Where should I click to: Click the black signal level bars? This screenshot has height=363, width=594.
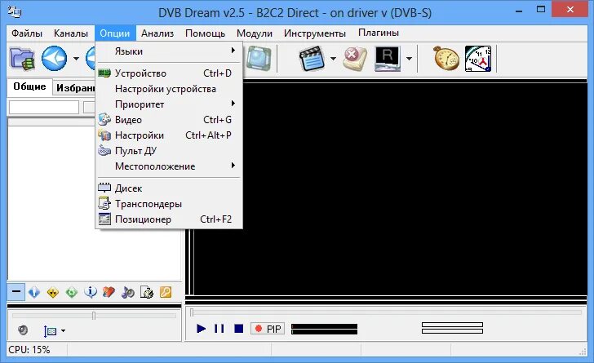(x=324, y=329)
